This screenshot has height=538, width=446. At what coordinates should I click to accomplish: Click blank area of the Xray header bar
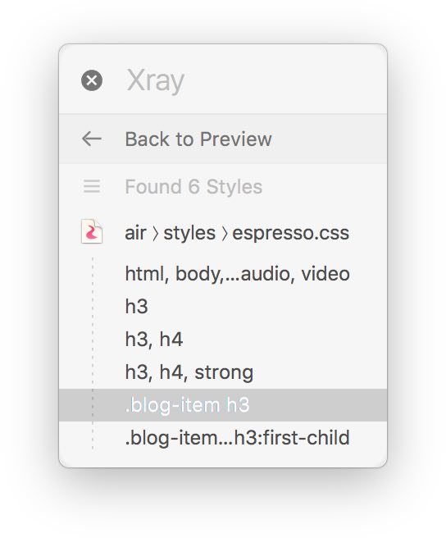[284, 80]
